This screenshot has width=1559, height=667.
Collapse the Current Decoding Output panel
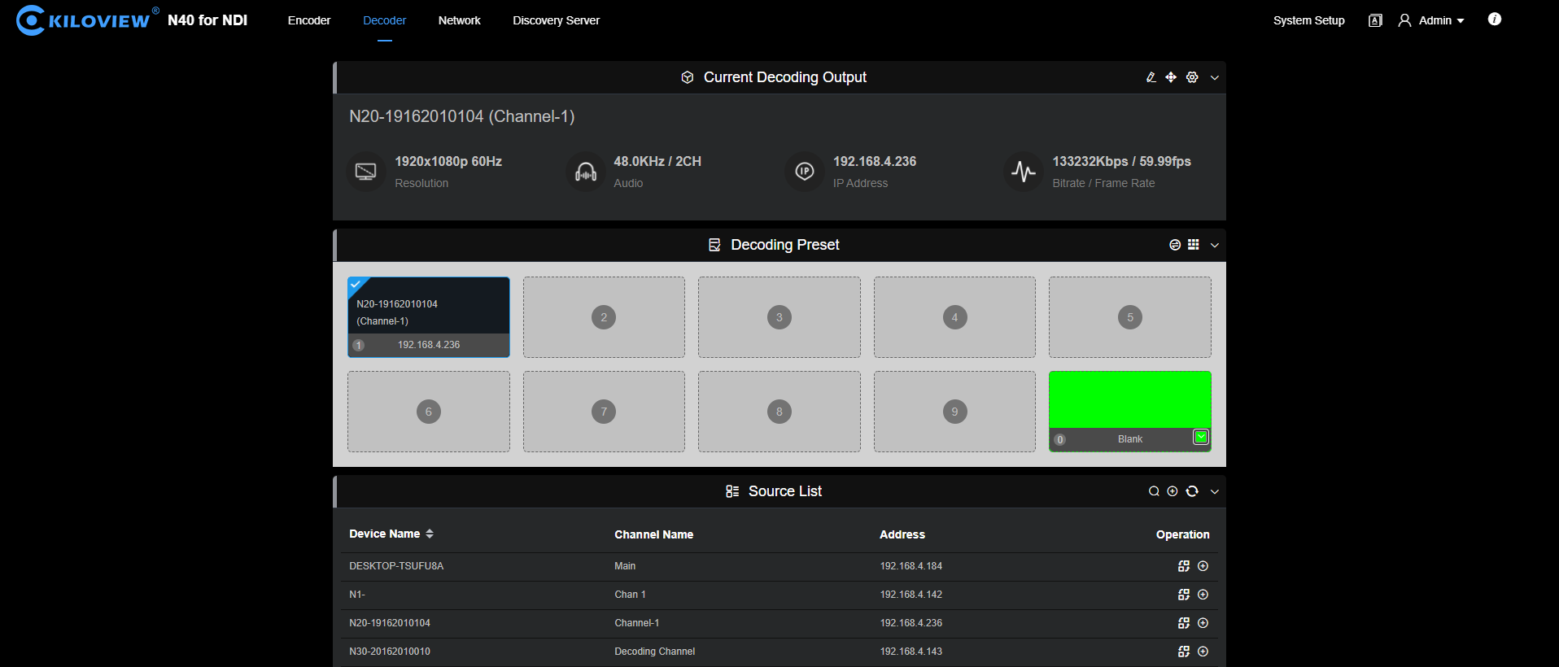1215,78
